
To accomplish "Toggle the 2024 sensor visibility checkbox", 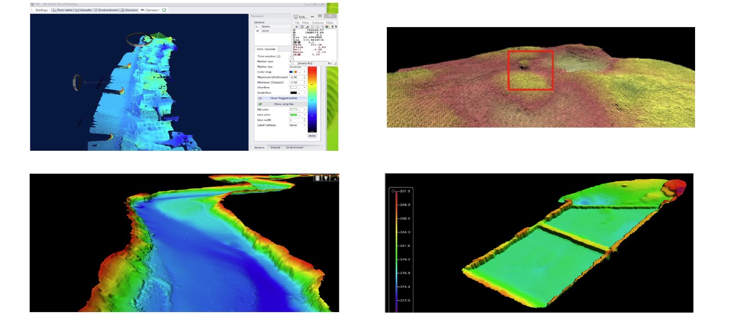I will click(257, 31).
